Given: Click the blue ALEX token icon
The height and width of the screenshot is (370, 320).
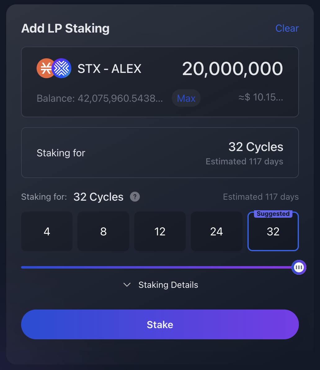Looking at the screenshot, I should pyautogui.click(x=61, y=68).
